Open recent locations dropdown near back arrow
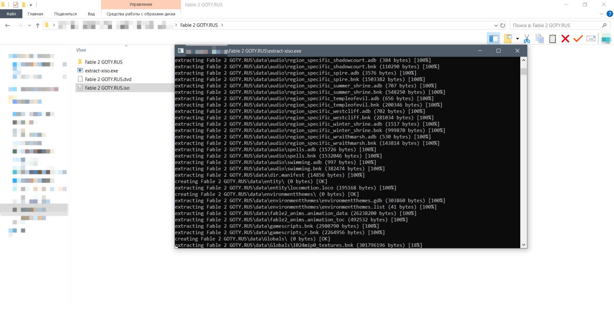 (x=29, y=25)
